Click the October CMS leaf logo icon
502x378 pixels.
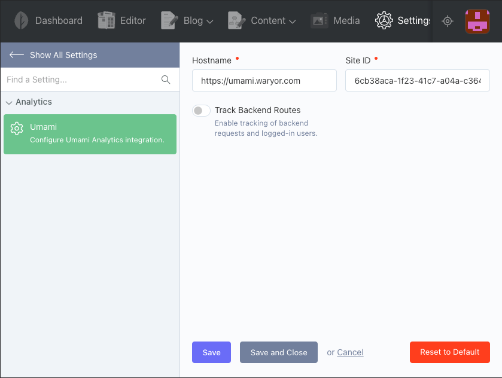pyautogui.click(x=21, y=20)
